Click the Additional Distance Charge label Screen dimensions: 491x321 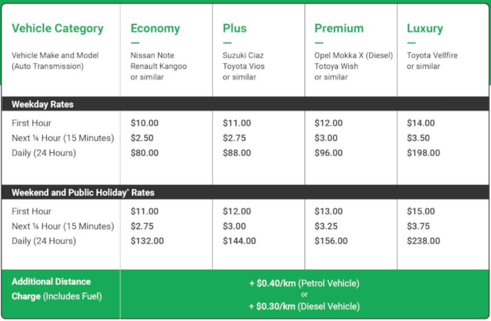51,281
